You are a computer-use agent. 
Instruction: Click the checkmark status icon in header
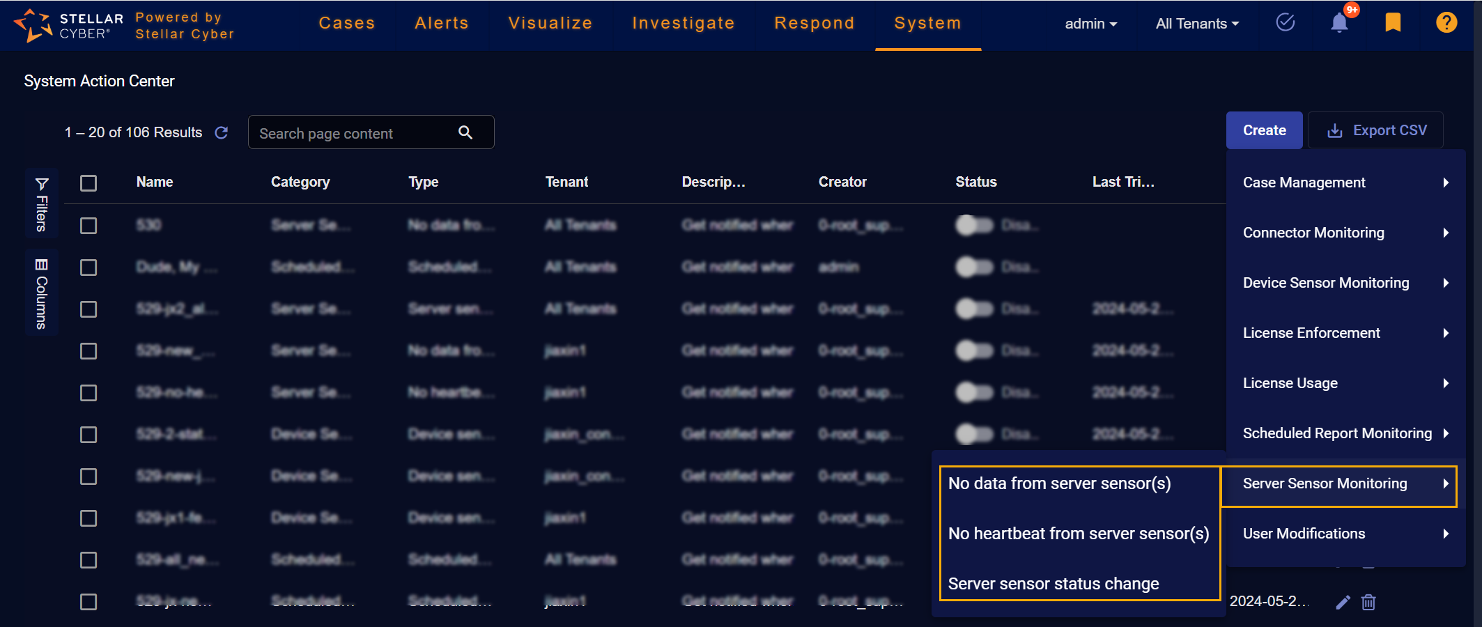click(x=1285, y=23)
